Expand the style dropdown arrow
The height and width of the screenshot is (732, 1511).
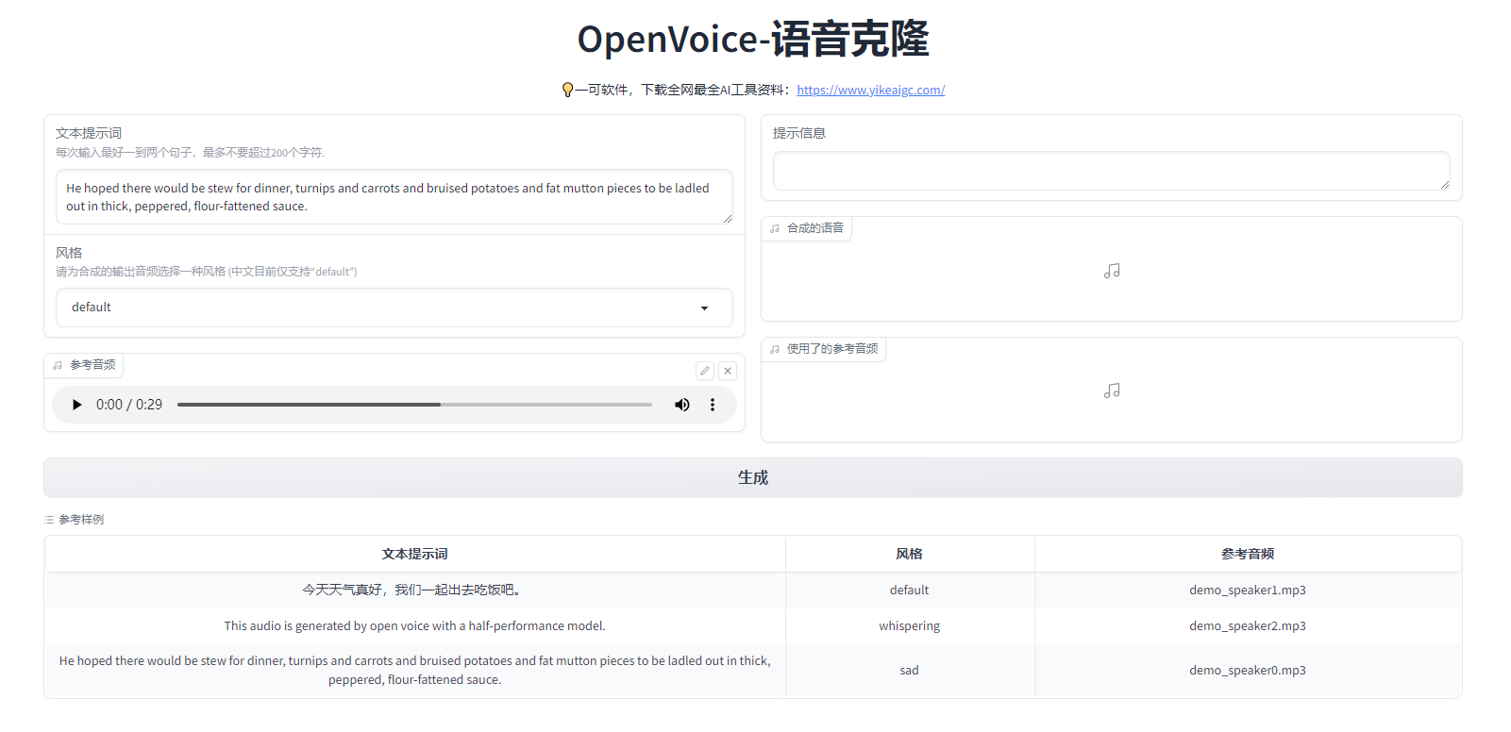704,308
